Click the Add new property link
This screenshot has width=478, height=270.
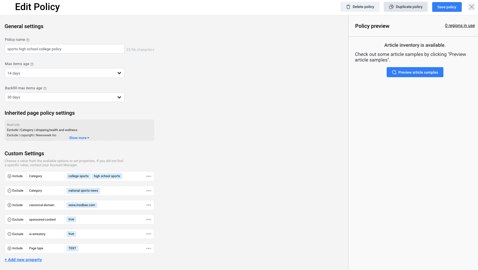click(23, 260)
